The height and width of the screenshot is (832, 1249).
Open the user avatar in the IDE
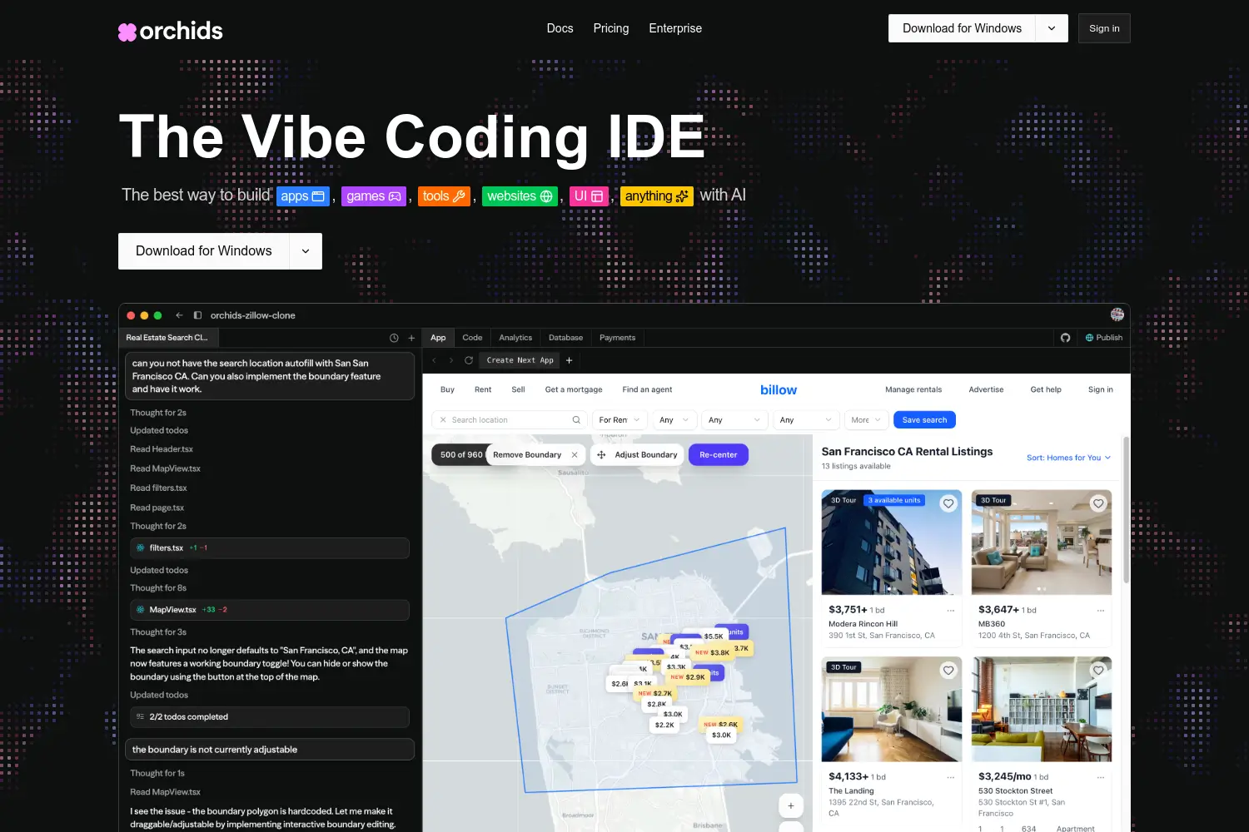point(1117,314)
